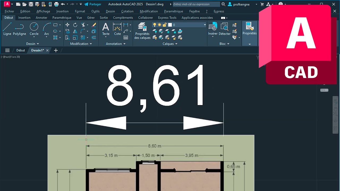Select the Stretch tool icon
Image resolution: width=340 pixels, height=191 pixels.
point(67,38)
